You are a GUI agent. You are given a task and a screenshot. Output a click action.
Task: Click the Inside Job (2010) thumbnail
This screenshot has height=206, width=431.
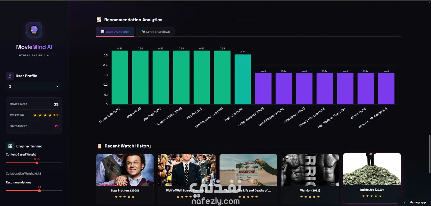[372, 169]
